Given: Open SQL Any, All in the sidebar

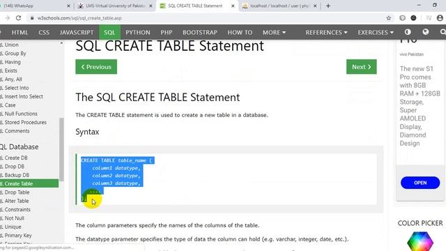Looking at the screenshot, I should (x=29, y=79).
